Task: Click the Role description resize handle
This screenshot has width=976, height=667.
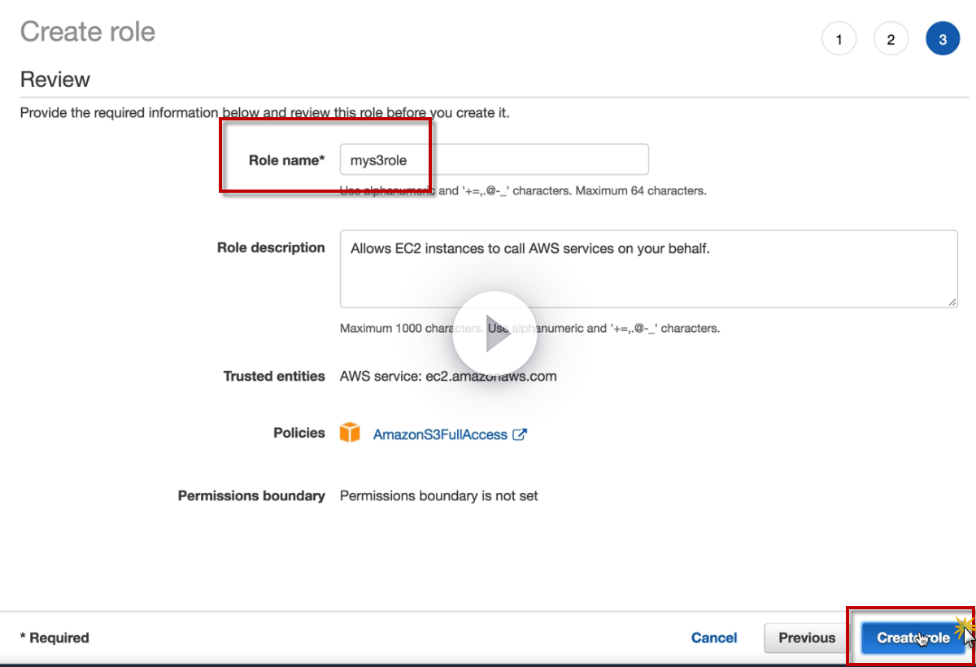Action: click(x=952, y=302)
